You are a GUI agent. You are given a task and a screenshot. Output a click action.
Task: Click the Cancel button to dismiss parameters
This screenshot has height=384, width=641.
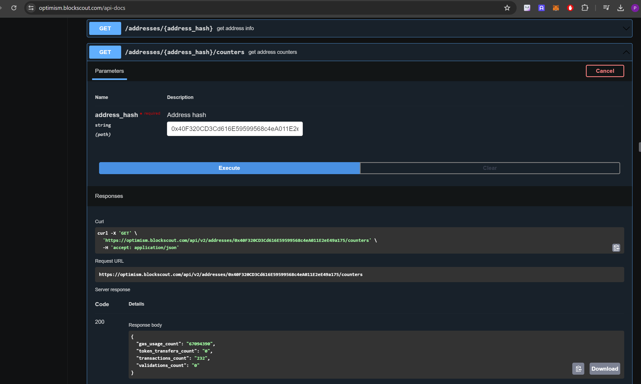tap(605, 71)
